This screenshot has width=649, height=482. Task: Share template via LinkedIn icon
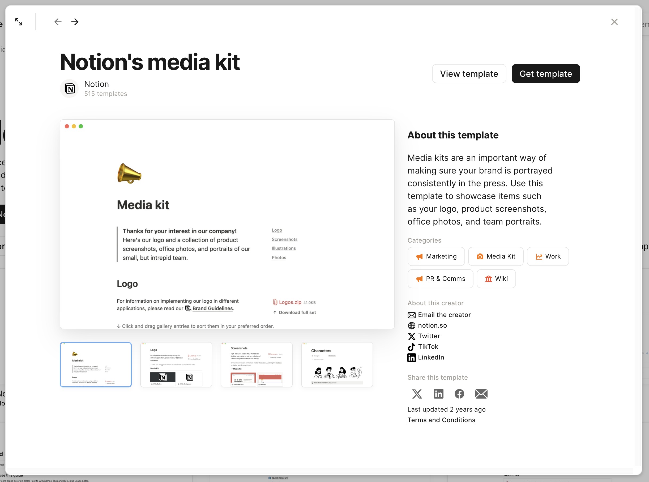pyautogui.click(x=438, y=394)
